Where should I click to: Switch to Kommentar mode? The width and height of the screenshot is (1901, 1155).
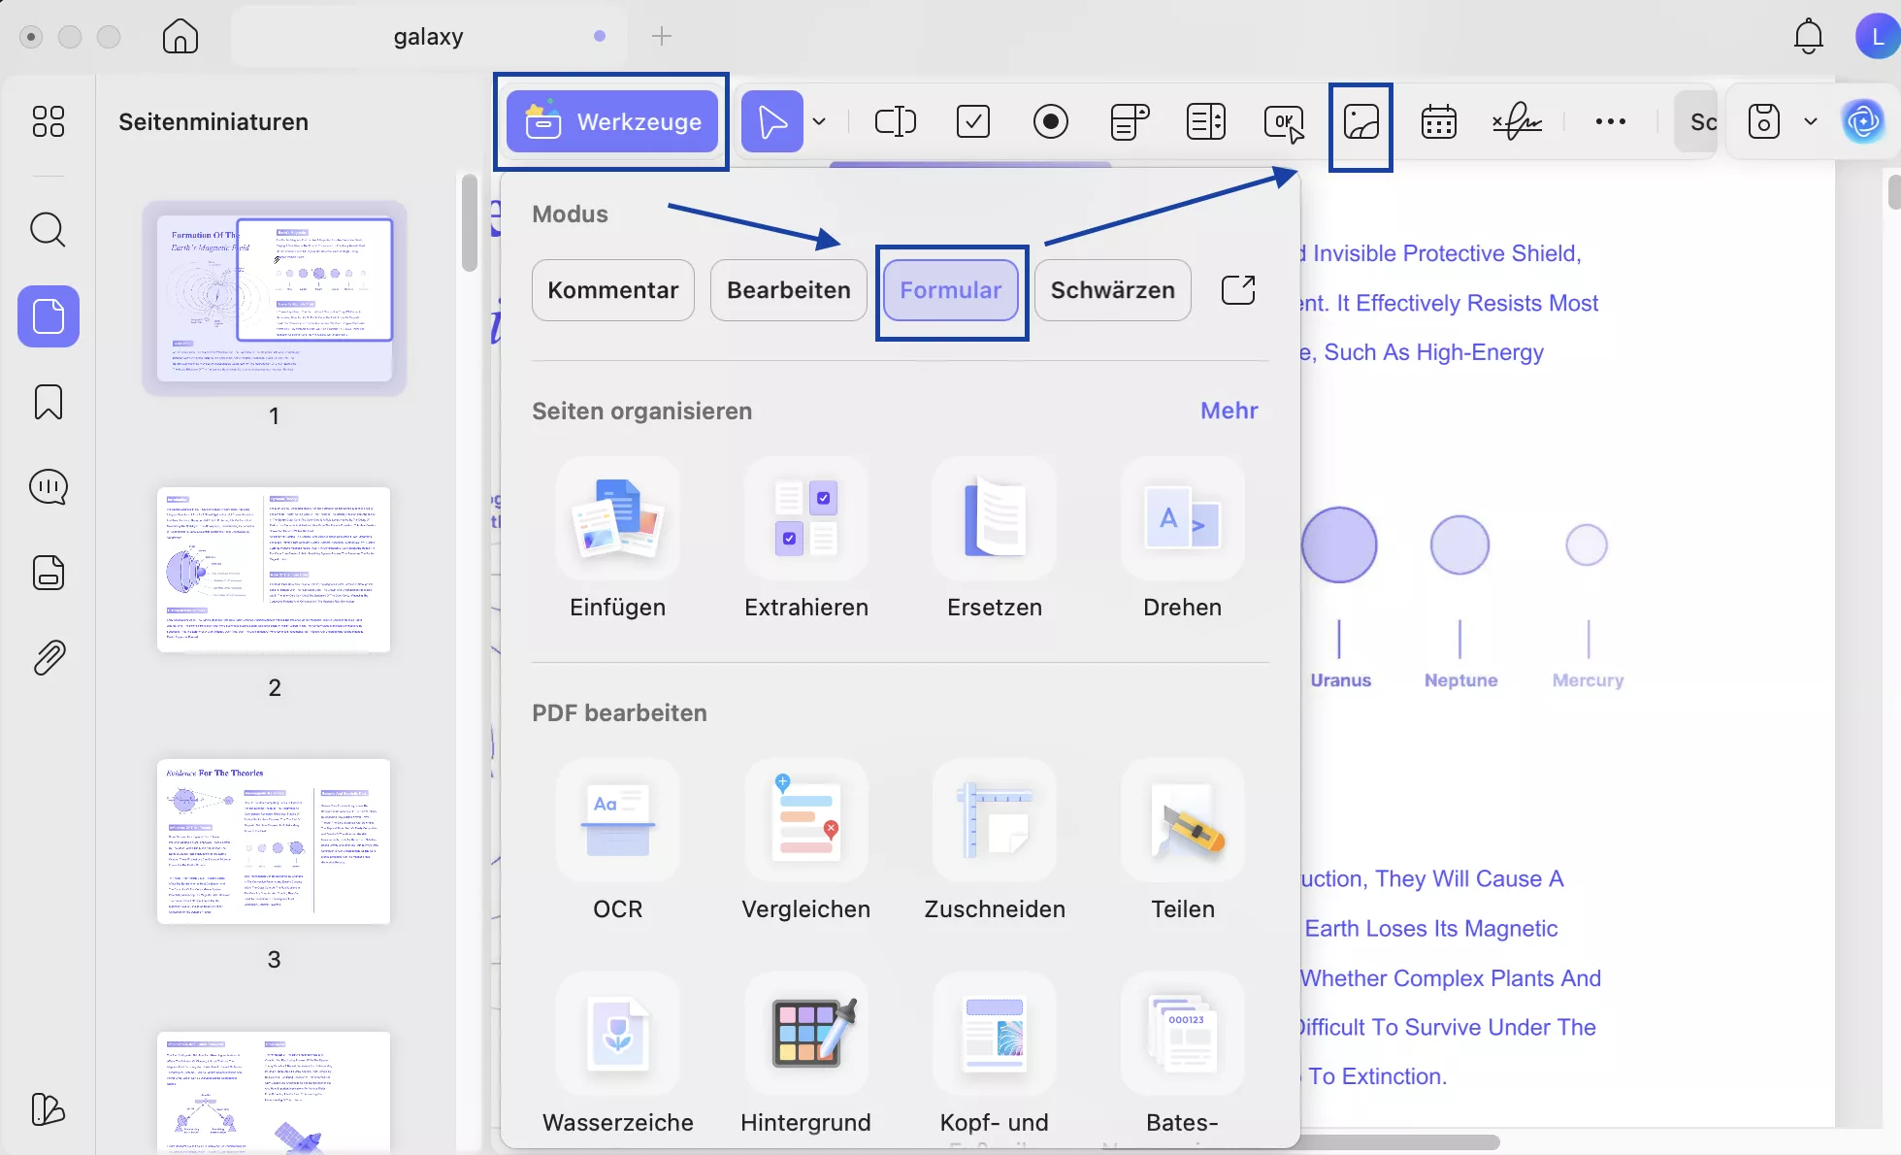pyautogui.click(x=612, y=290)
